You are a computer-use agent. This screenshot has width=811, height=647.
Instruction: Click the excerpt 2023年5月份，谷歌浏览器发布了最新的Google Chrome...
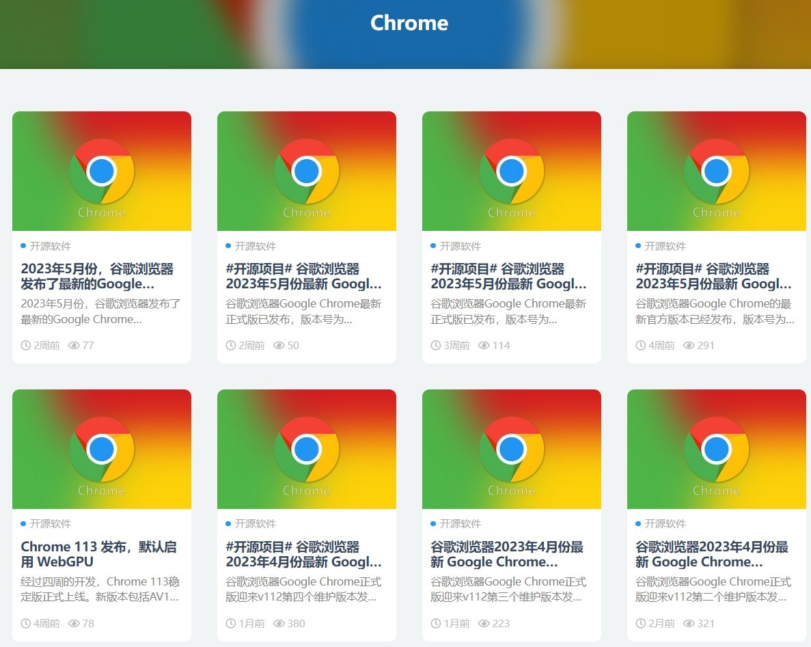tap(100, 312)
